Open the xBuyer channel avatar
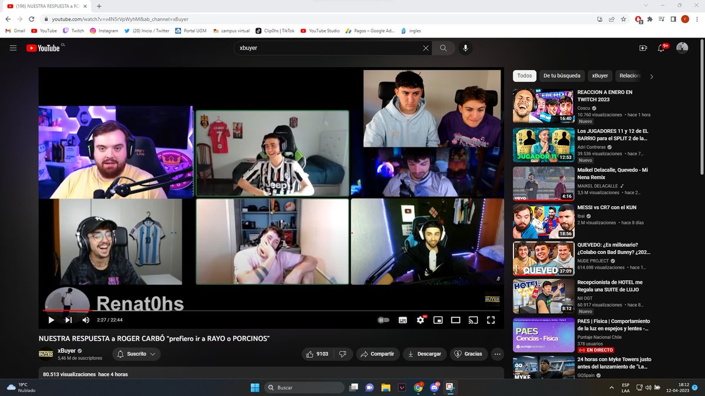 coord(46,354)
